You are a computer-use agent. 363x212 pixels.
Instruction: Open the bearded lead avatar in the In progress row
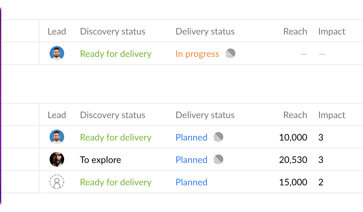point(57,53)
